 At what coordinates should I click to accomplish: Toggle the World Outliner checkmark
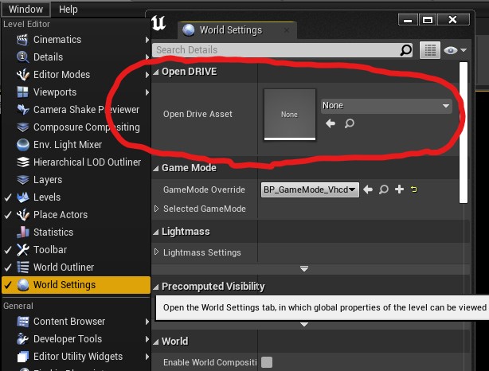coord(8,268)
